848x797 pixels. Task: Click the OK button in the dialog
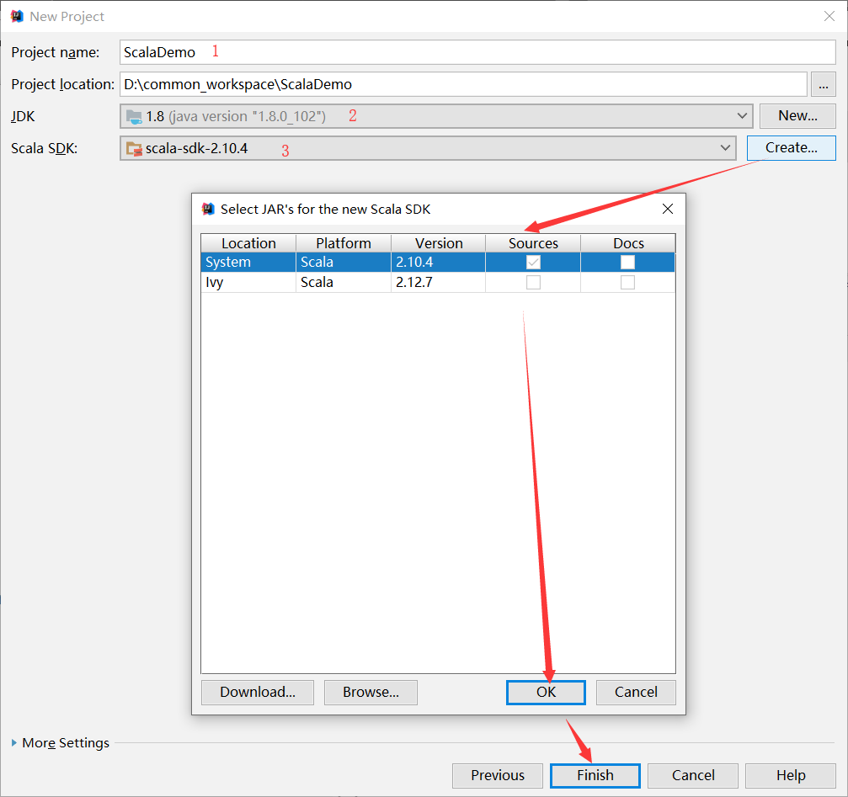[x=546, y=692]
